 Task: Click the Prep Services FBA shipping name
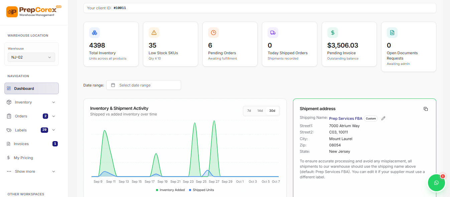(x=346, y=118)
